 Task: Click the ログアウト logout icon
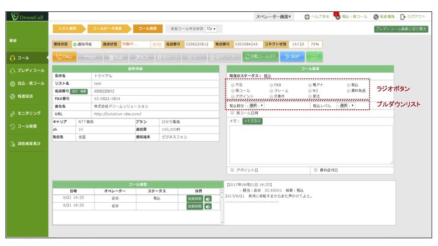[x=403, y=17]
